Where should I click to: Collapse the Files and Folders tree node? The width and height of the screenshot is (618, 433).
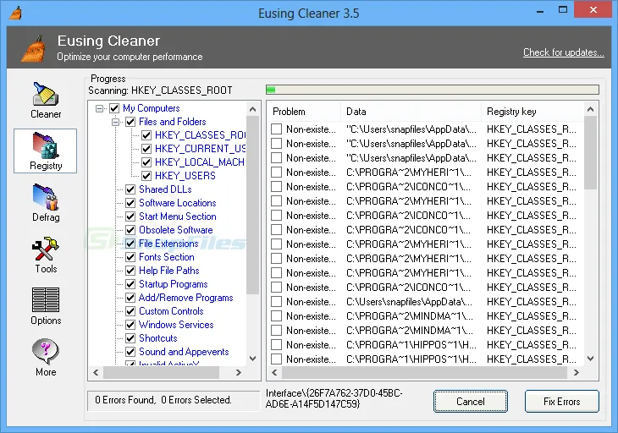click(115, 122)
